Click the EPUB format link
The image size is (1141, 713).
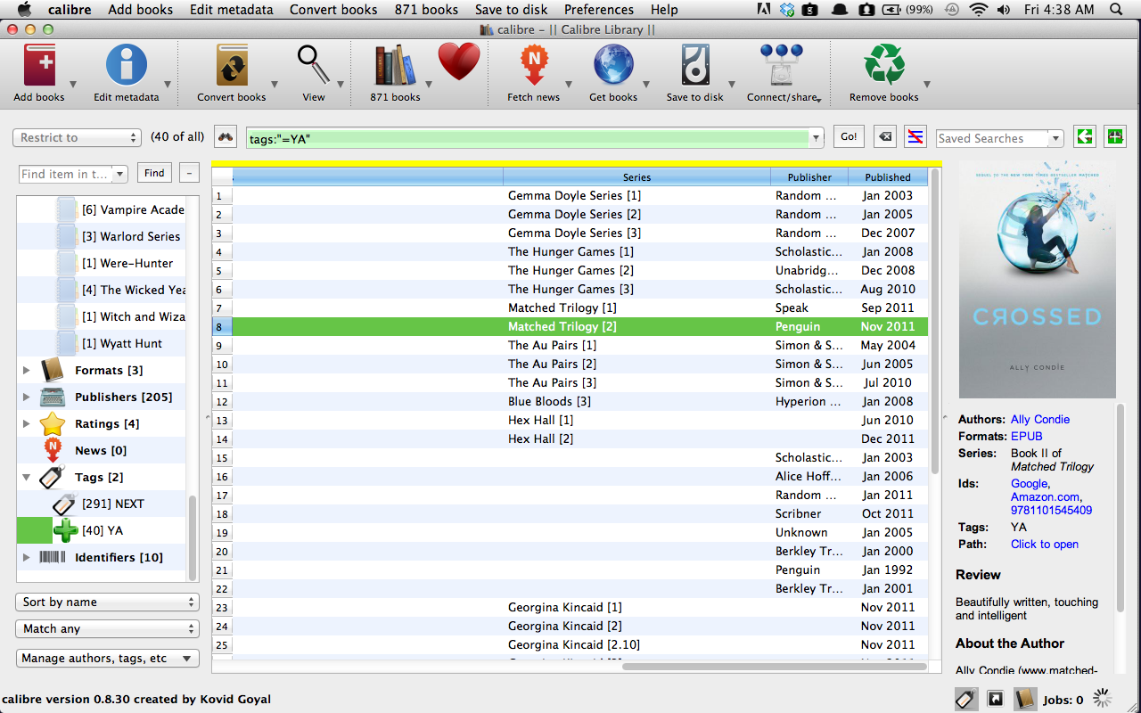tap(1026, 436)
